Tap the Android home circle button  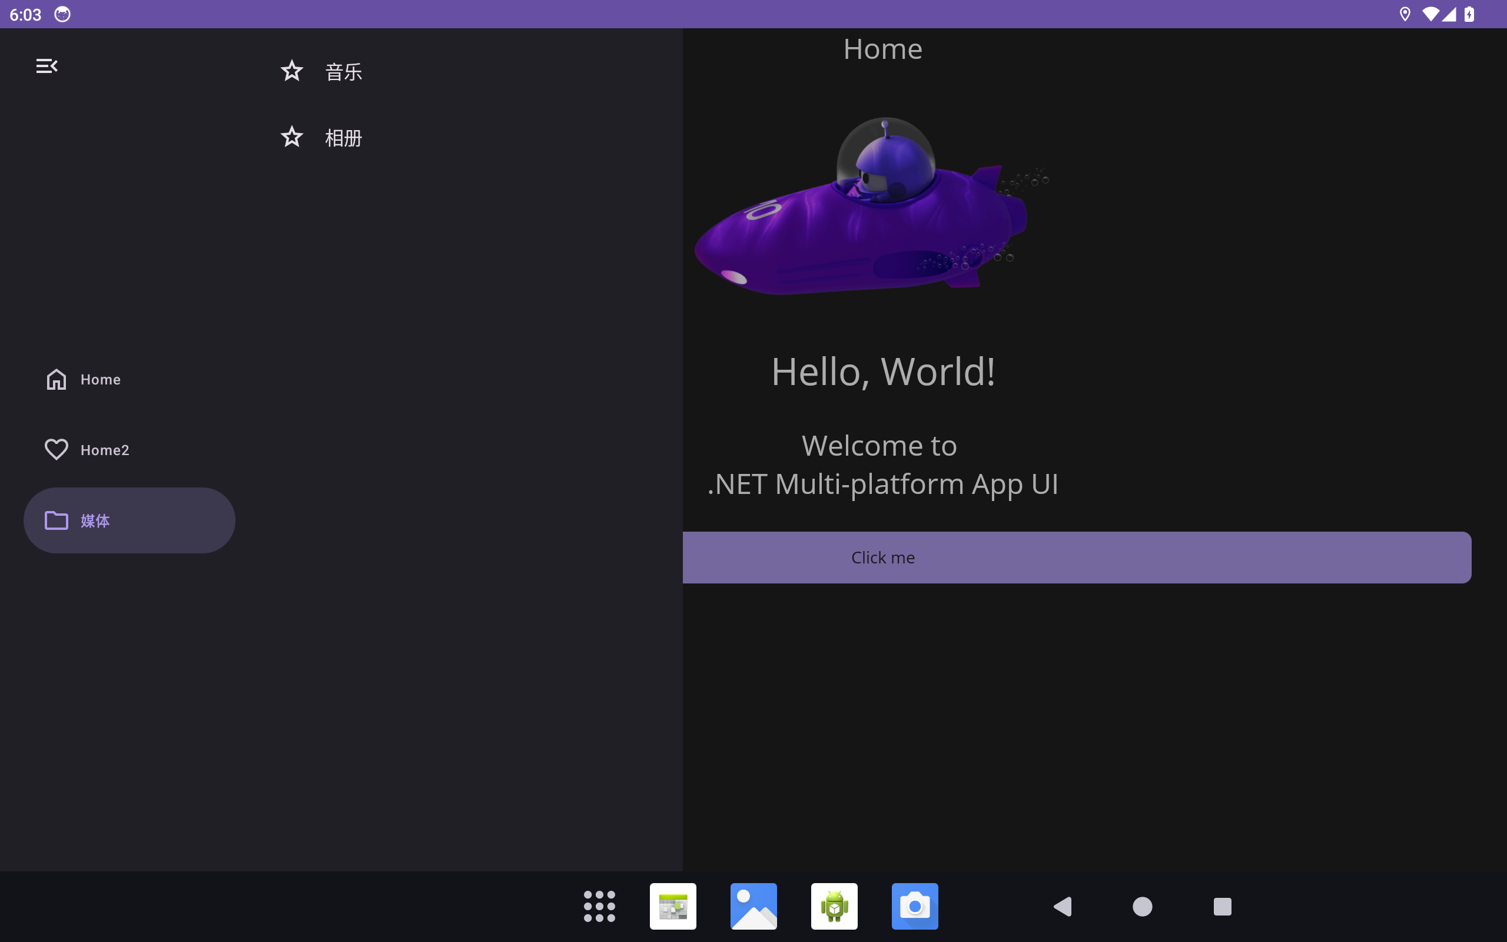click(x=1142, y=907)
